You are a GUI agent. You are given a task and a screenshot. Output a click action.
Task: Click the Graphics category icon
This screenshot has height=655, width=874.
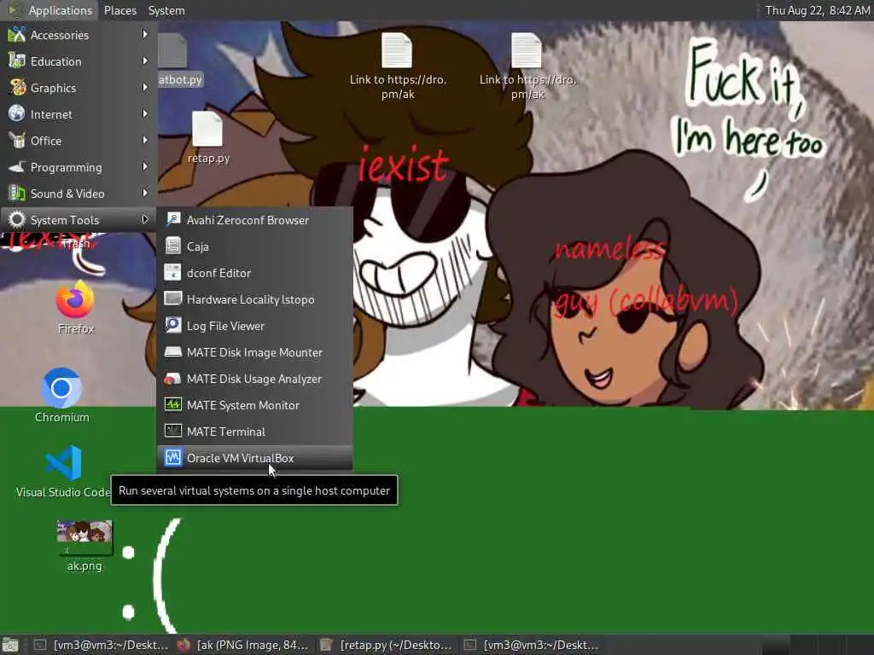pos(17,88)
